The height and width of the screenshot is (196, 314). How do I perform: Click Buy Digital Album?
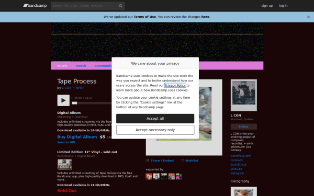[x=77, y=137]
